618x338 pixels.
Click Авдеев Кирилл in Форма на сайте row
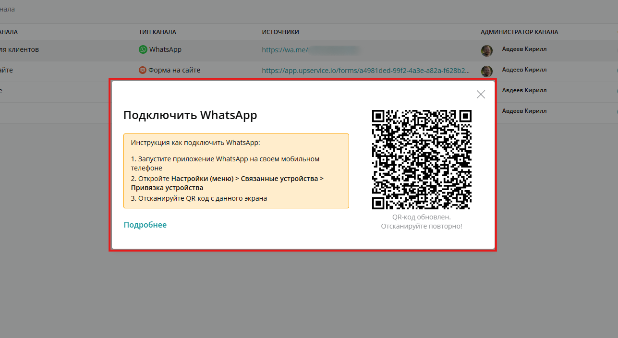pos(524,70)
